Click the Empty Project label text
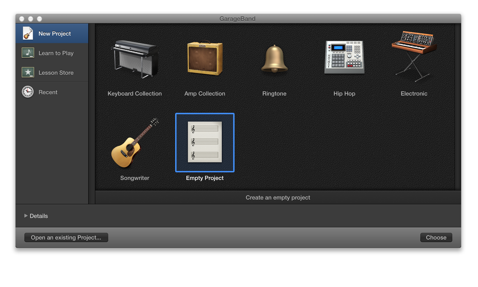This screenshot has width=478, height=287. coord(205,178)
